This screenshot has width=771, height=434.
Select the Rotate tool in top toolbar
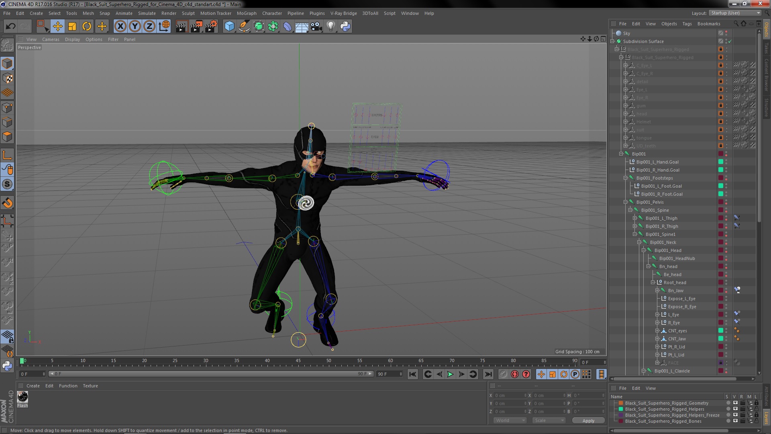(87, 27)
